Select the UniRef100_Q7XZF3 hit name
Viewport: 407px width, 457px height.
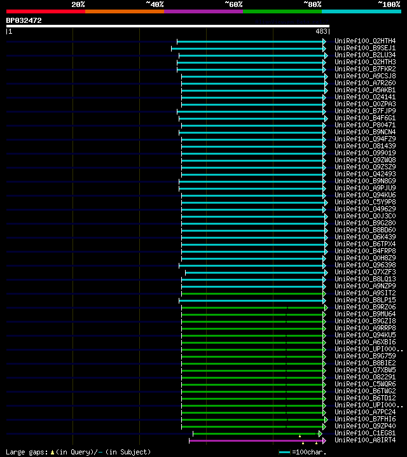coord(365,272)
